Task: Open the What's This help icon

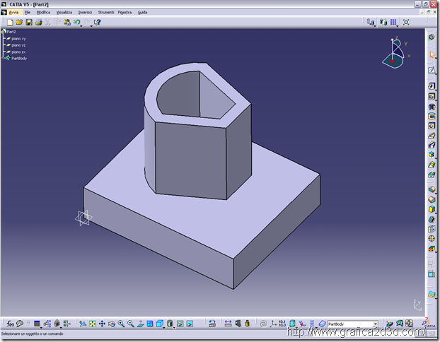Action: tap(97, 22)
